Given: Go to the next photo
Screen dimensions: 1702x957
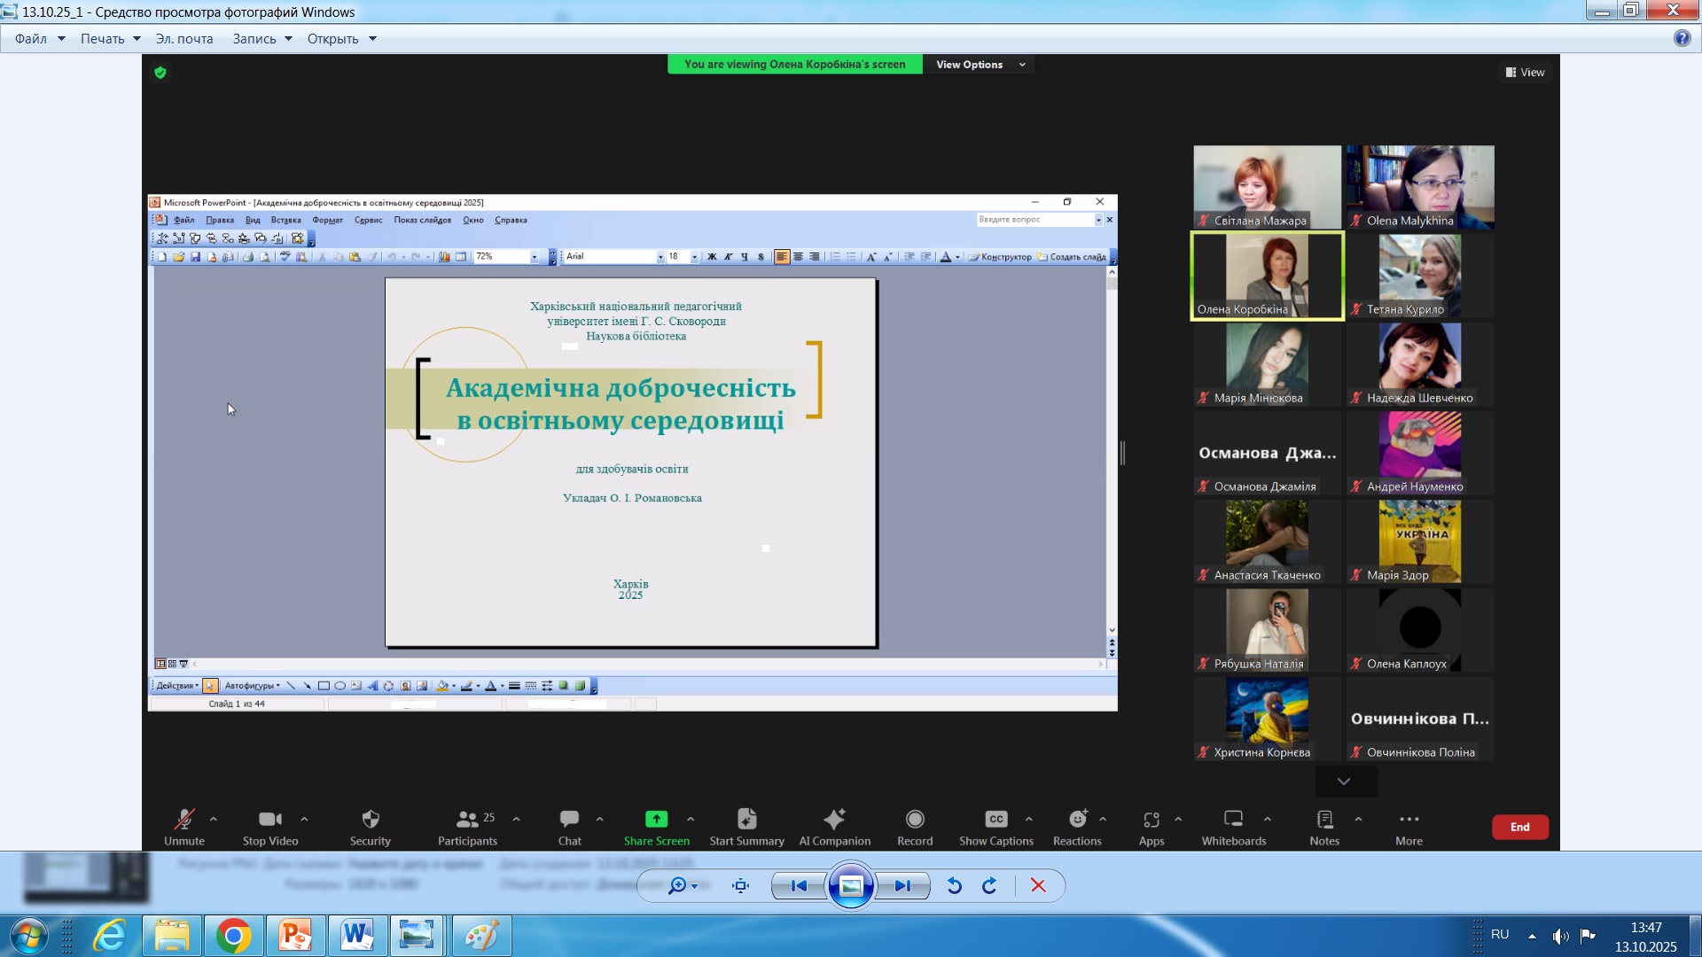Looking at the screenshot, I should (x=902, y=885).
